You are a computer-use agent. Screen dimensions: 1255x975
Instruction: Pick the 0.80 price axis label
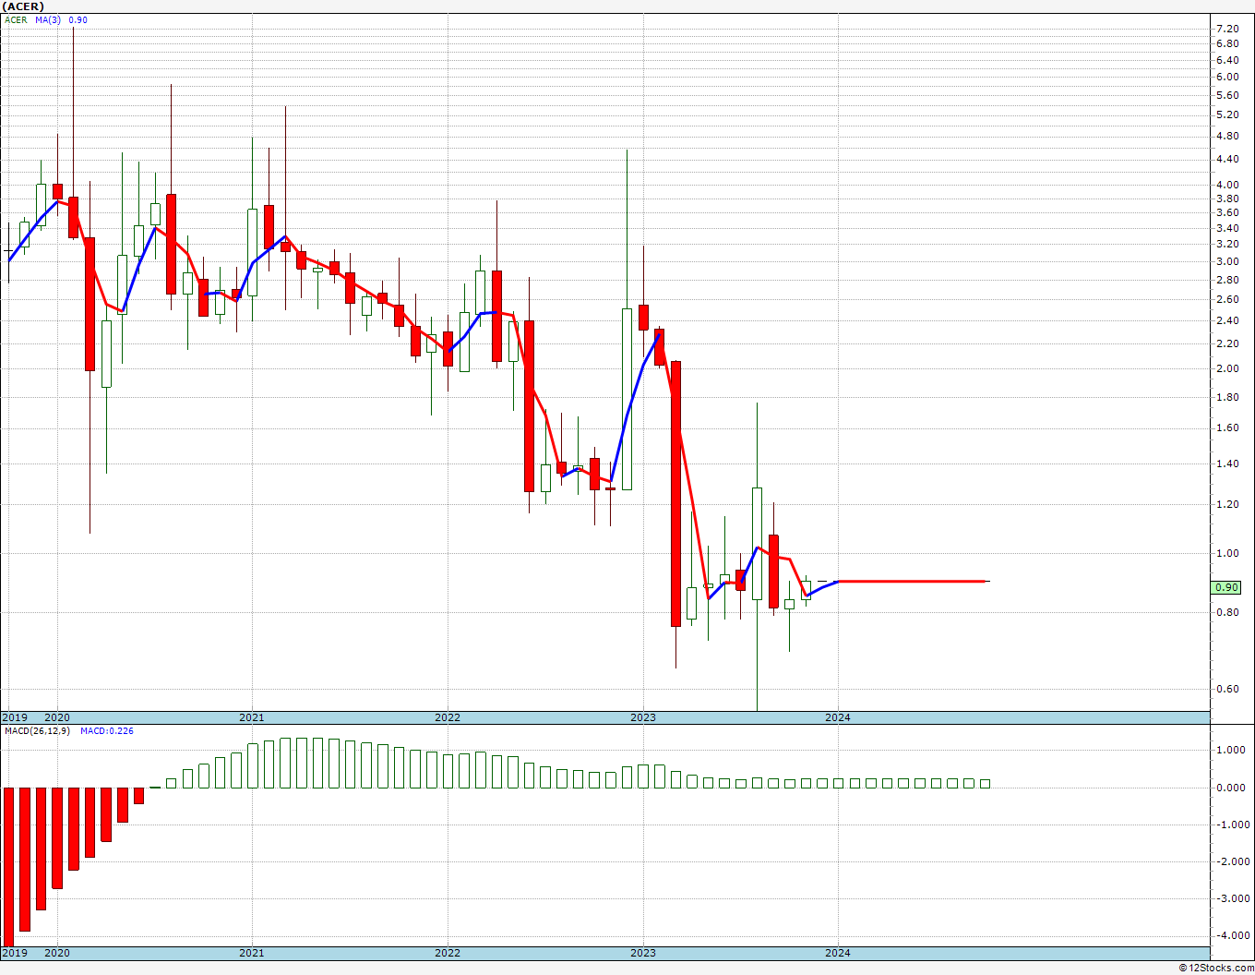click(1227, 612)
